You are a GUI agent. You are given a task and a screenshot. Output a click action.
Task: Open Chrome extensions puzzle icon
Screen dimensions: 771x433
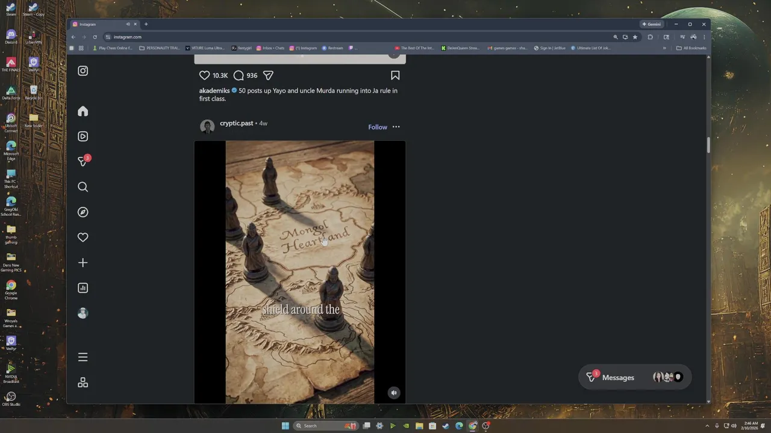(x=650, y=37)
